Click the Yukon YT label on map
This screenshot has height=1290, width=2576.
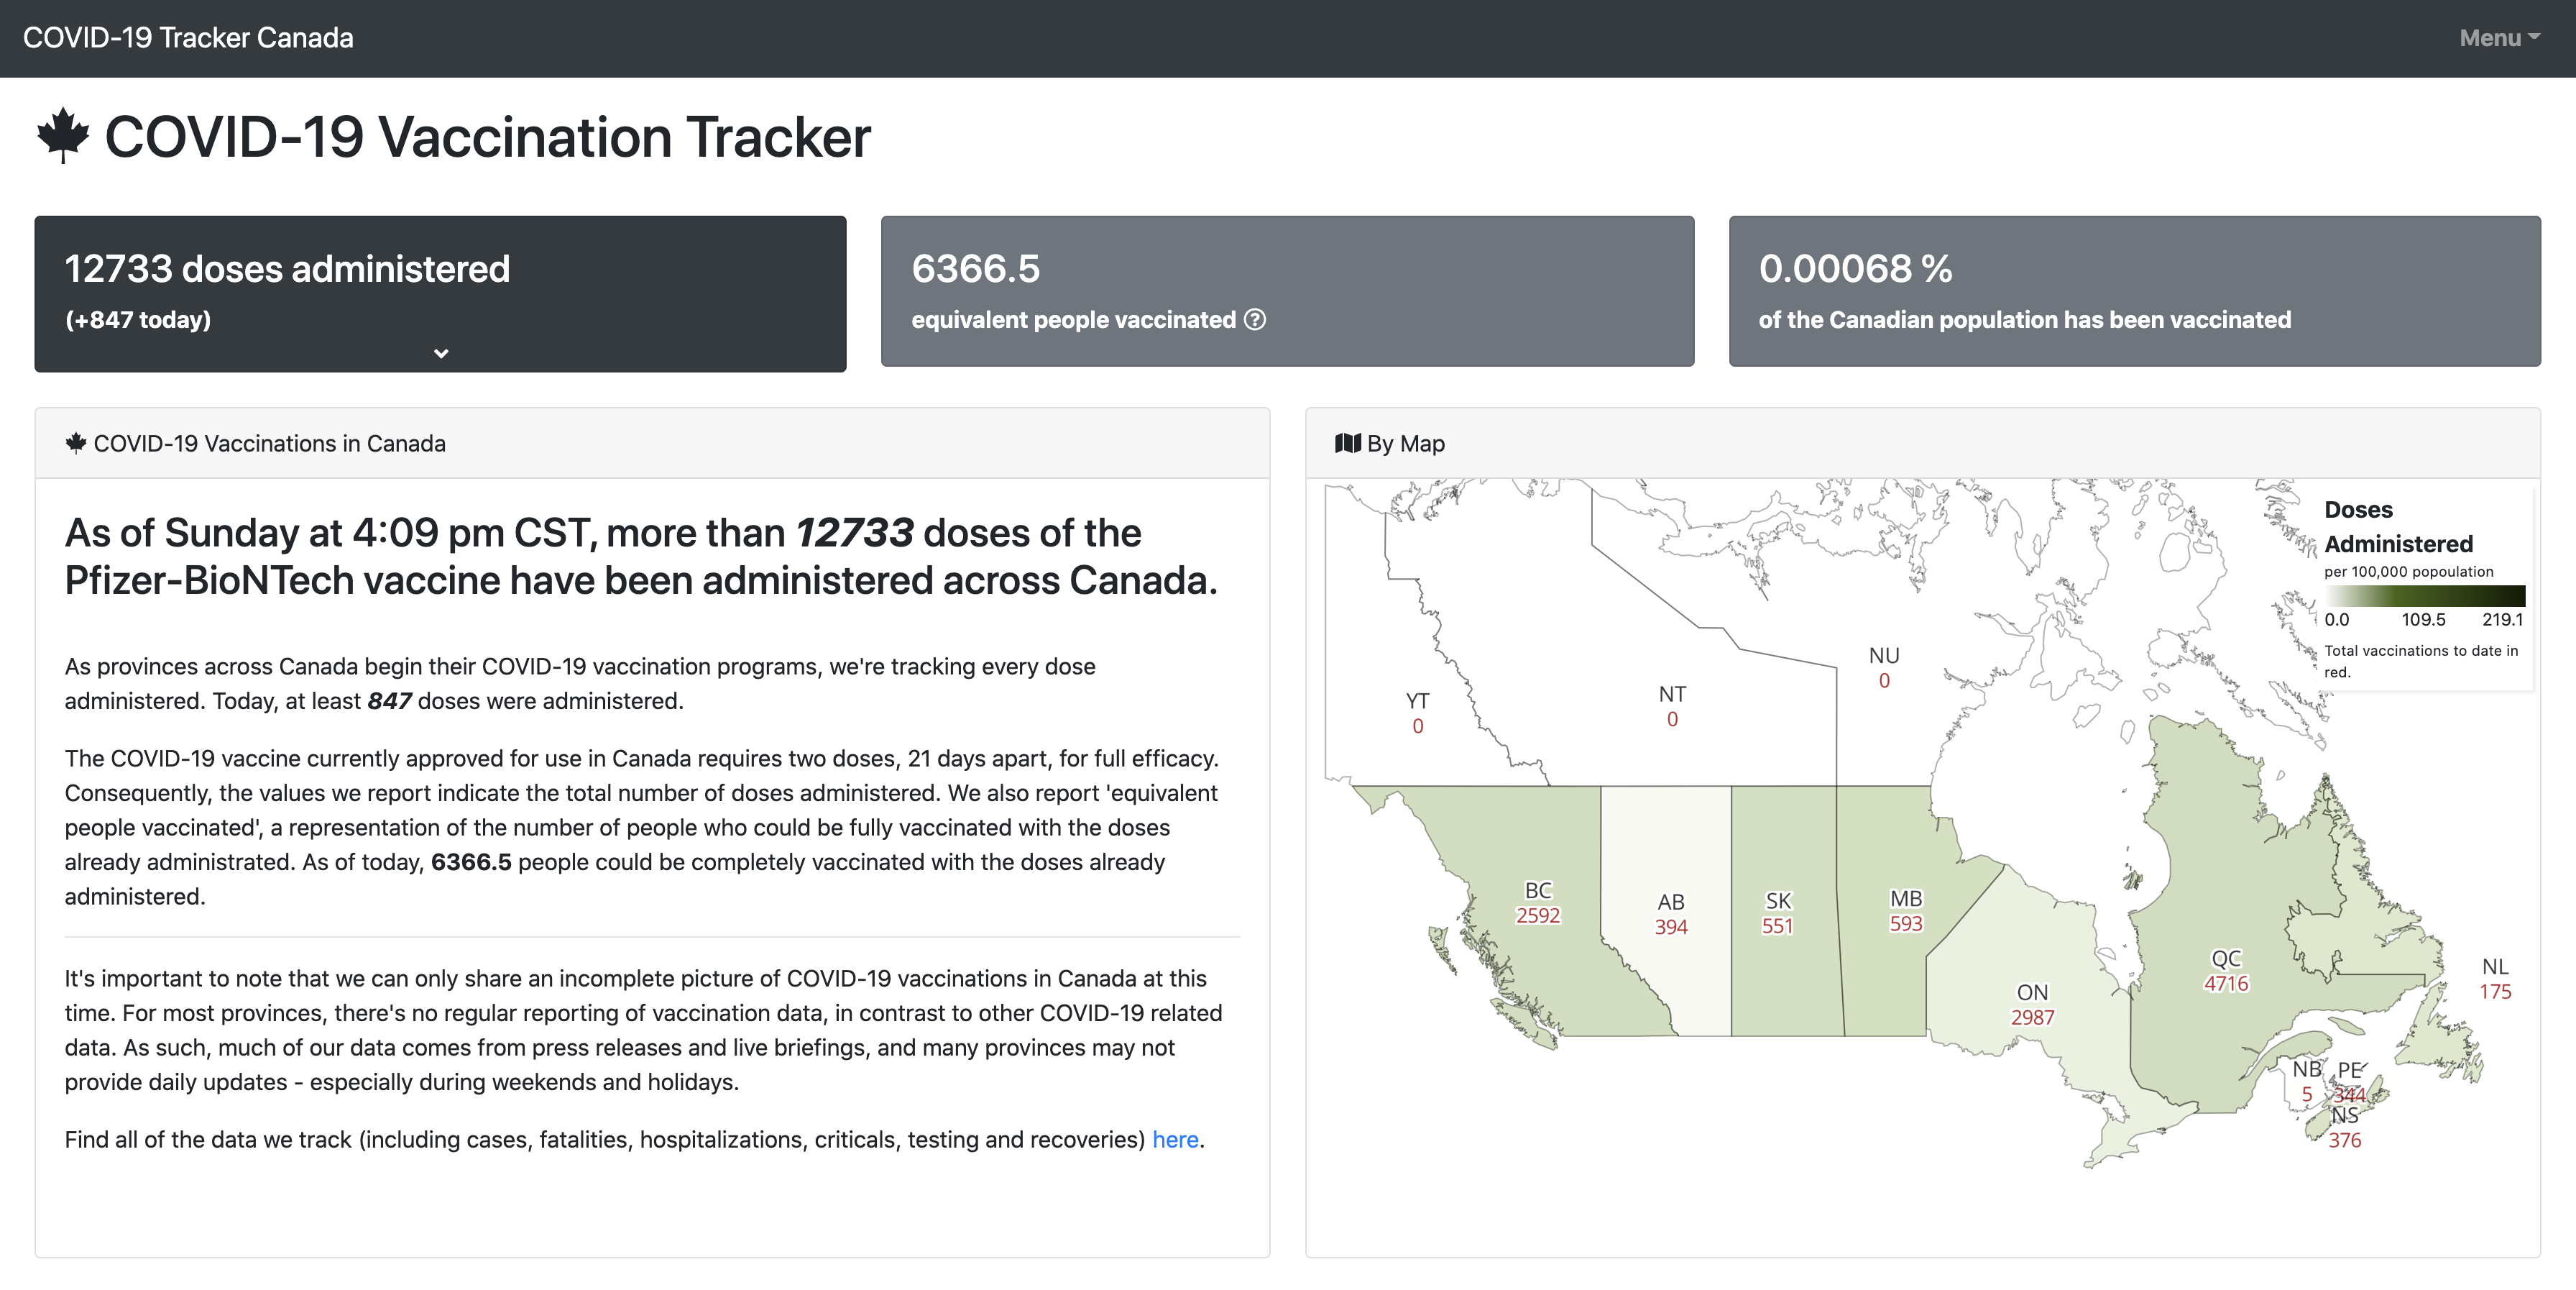tap(1417, 700)
